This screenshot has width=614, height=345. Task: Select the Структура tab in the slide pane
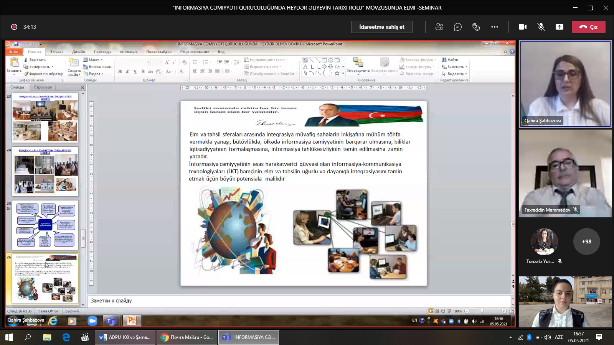point(43,87)
